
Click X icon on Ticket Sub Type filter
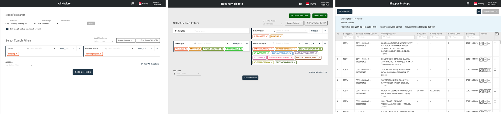click(319, 43)
